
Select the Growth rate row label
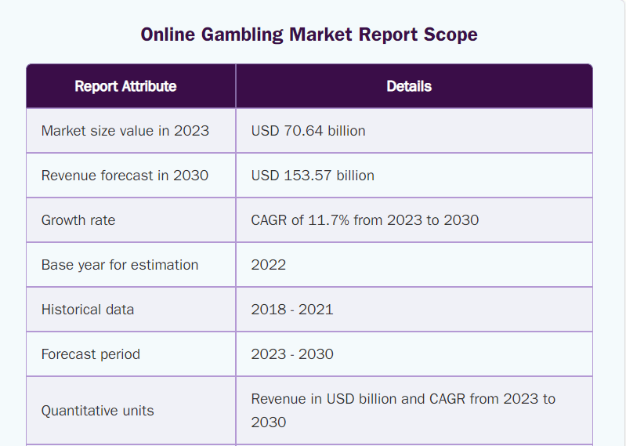78,220
